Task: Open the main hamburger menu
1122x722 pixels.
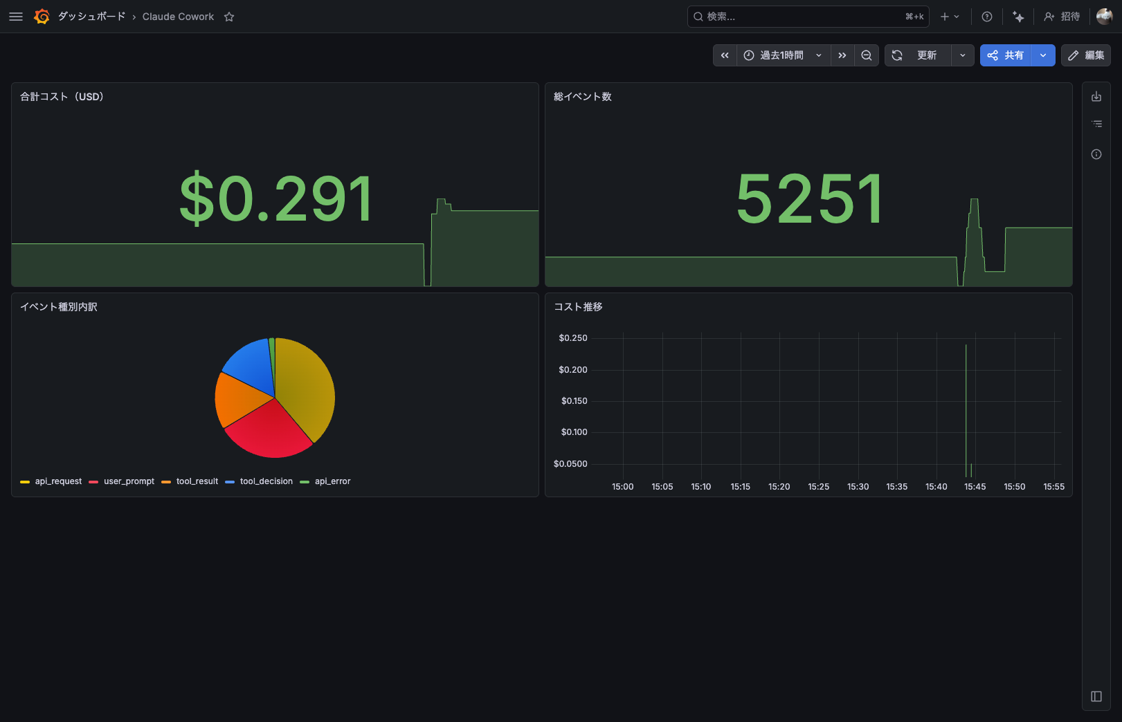Action: (x=16, y=17)
